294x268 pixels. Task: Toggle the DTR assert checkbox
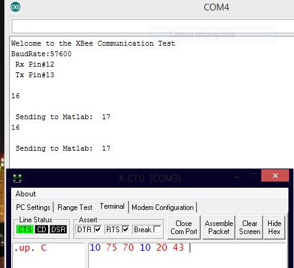pos(98,229)
